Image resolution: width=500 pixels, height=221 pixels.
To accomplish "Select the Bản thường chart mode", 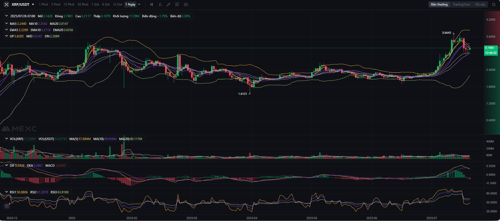I will (x=439, y=4).
